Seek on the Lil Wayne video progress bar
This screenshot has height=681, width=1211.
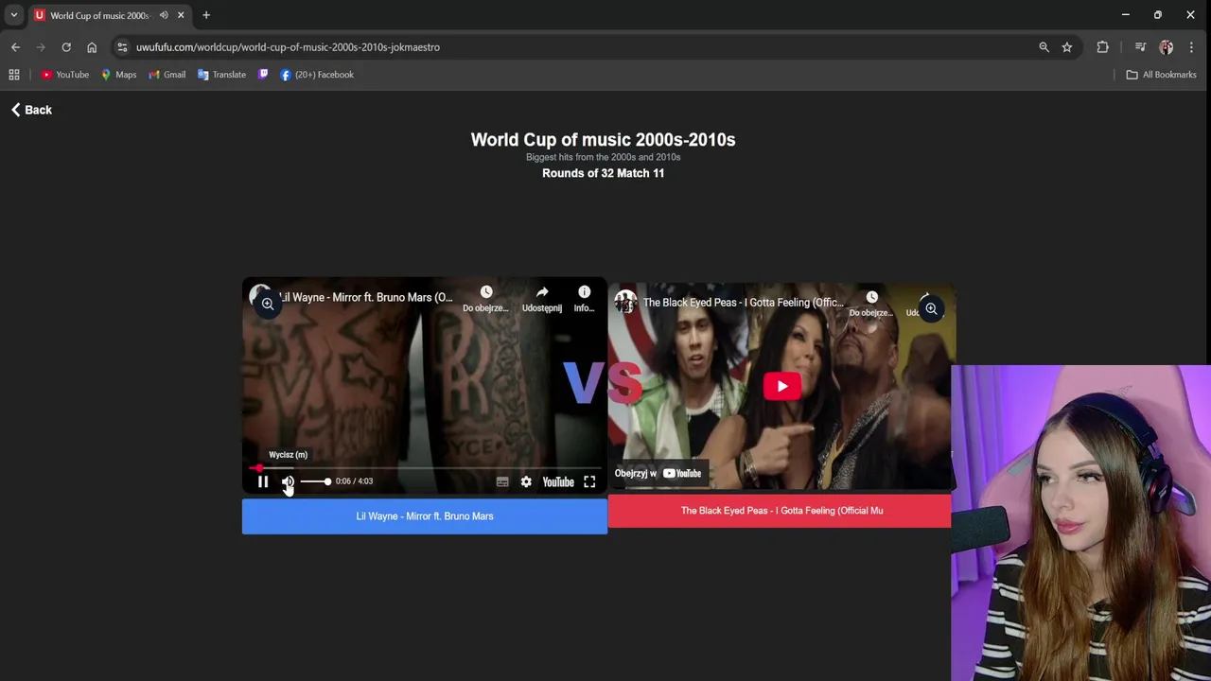(x=425, y=468)
